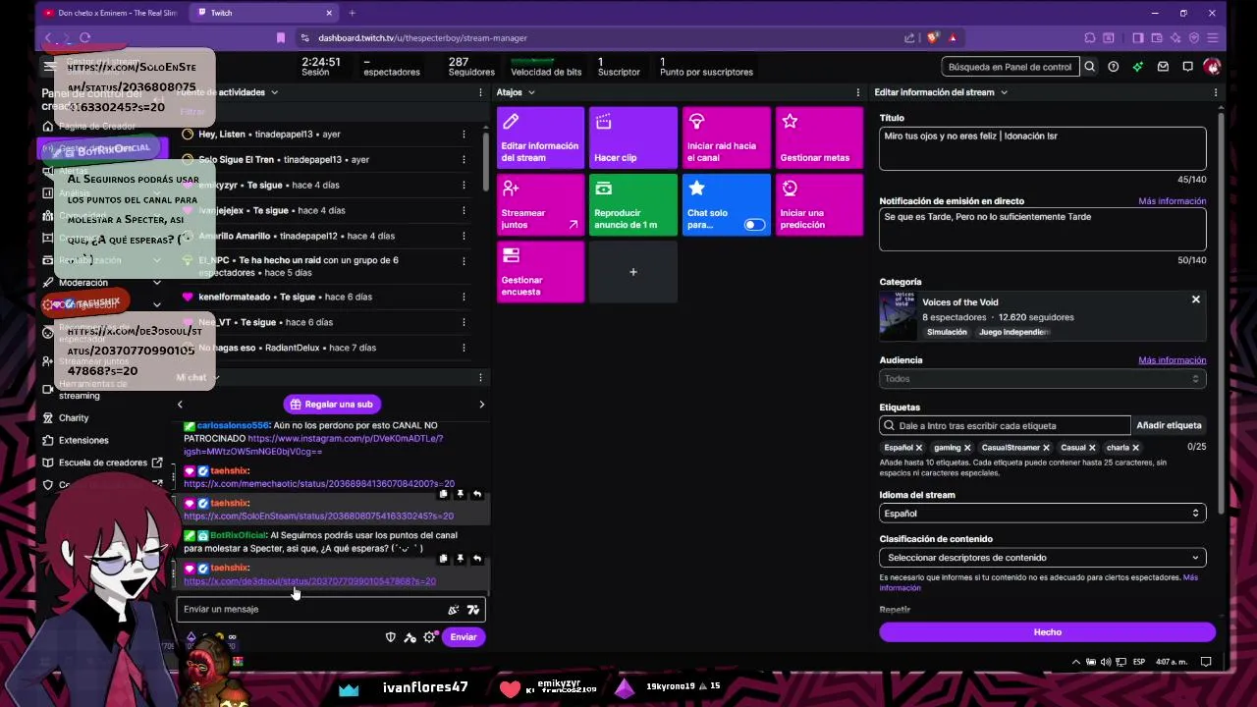Click the Hecho button
The width and height of the screenshot is (1257, 707).
pyautogui.click(x=1047, y=632)
